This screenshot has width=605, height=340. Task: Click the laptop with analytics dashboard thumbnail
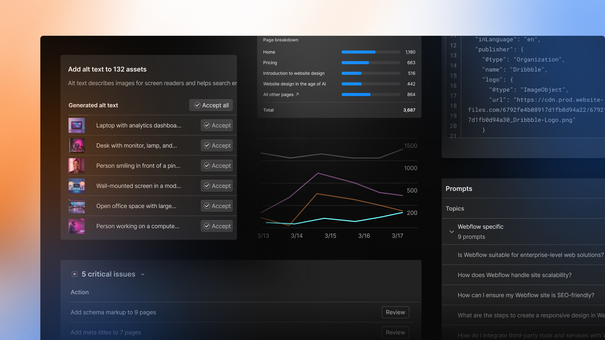[77, 125]
